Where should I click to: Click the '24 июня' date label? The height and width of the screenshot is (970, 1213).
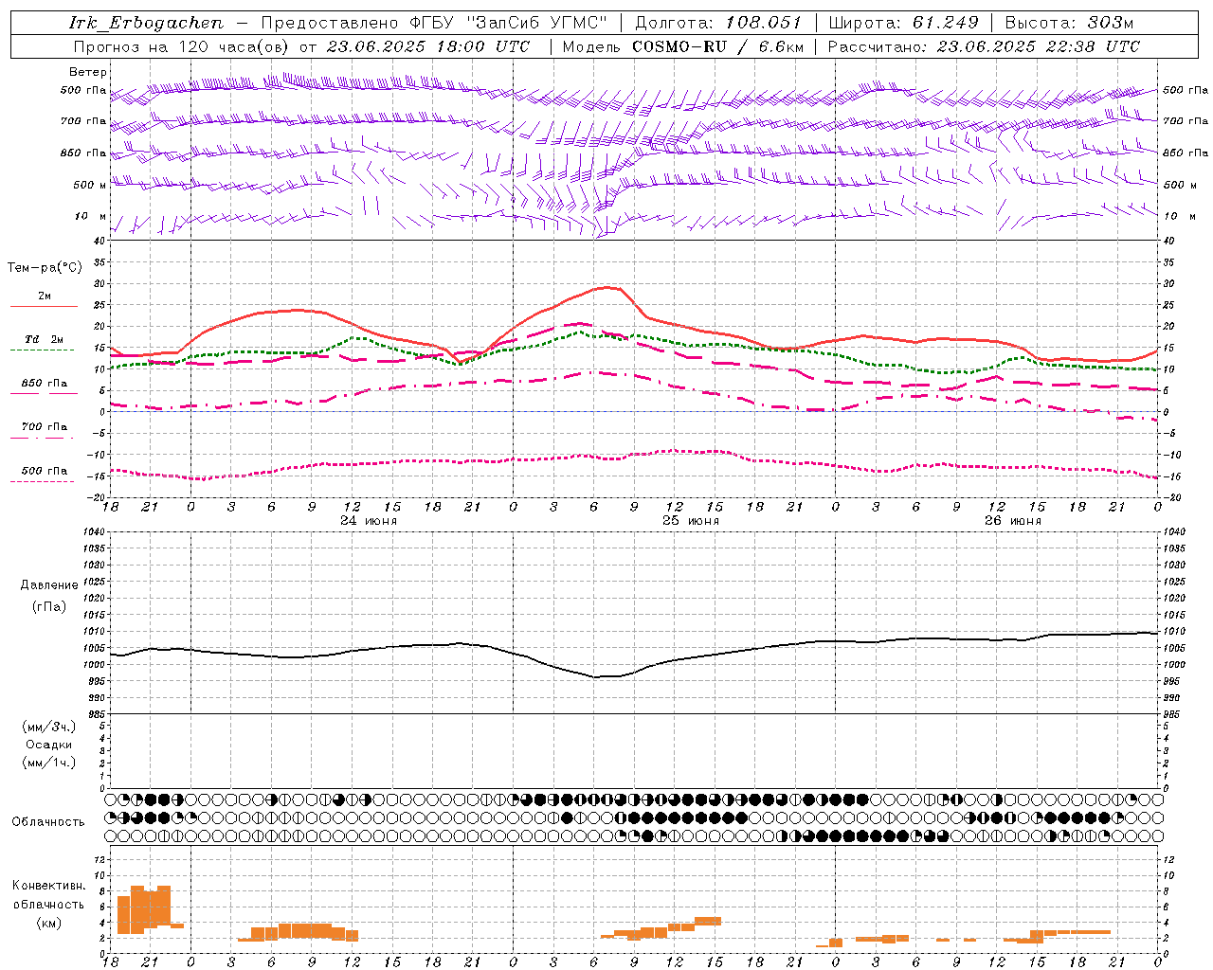click(368, 521)
